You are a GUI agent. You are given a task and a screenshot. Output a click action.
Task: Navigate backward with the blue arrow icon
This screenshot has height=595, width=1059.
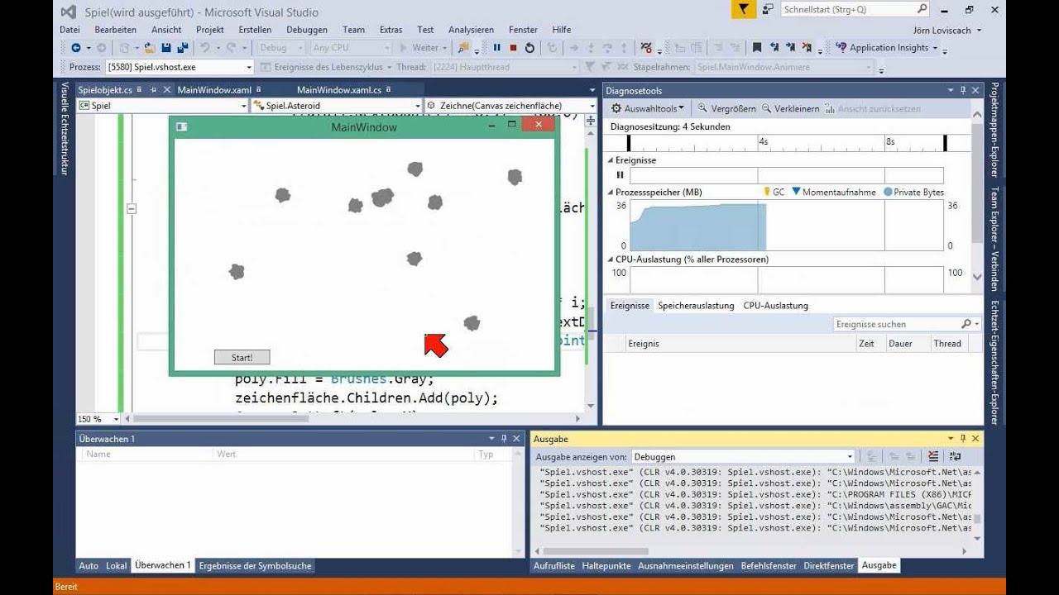point(76,48)
